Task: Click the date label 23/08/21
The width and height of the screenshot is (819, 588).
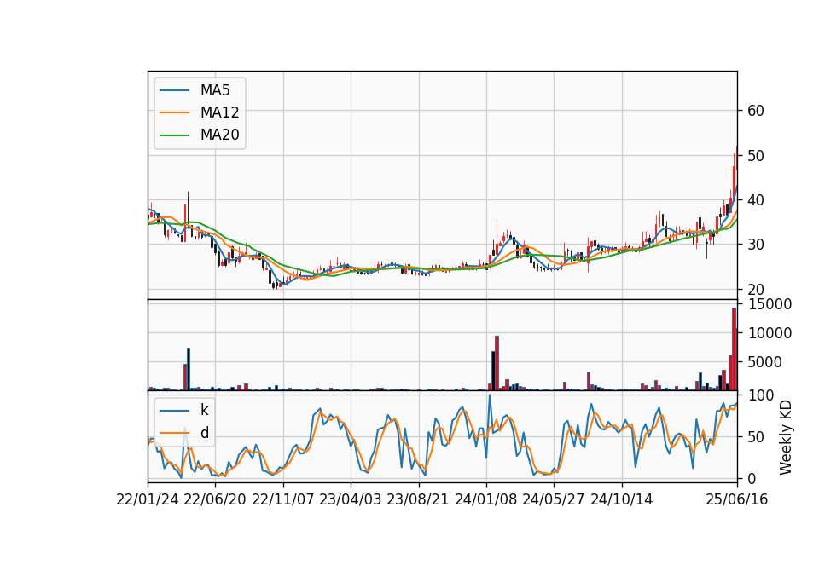Action: point(418,499)
